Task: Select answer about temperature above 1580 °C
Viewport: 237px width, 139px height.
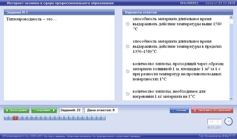Action: (x=128, y=24)
